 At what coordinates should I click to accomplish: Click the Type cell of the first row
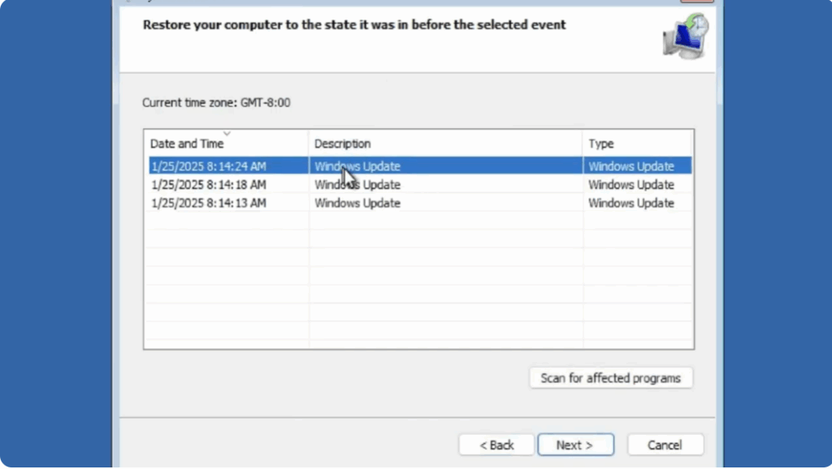tap(631, 166)
